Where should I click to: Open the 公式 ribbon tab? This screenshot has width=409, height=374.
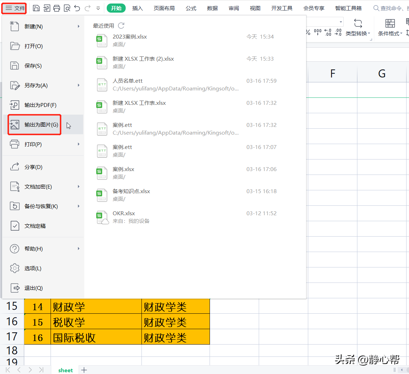click(191, 8)
